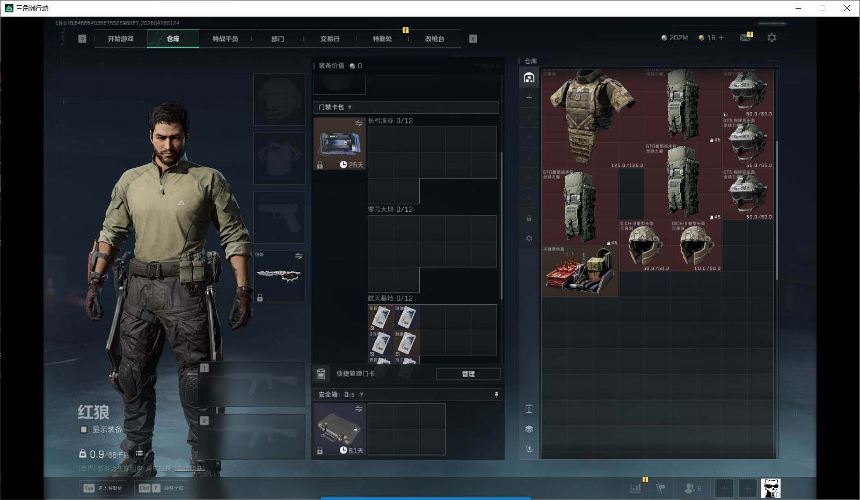860x500 pixels.
Task: Toggle the 安全箱 pin icon
Action: click(496, 394)
